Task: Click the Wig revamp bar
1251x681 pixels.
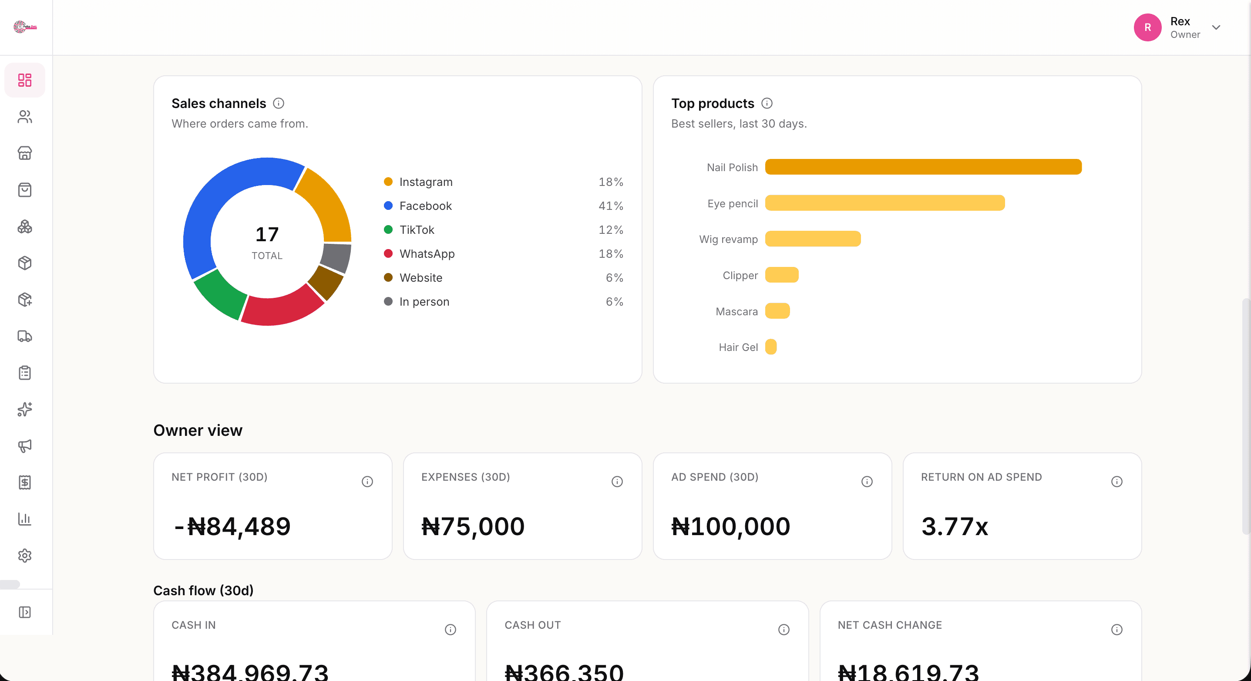Action: tap(813, 239)
